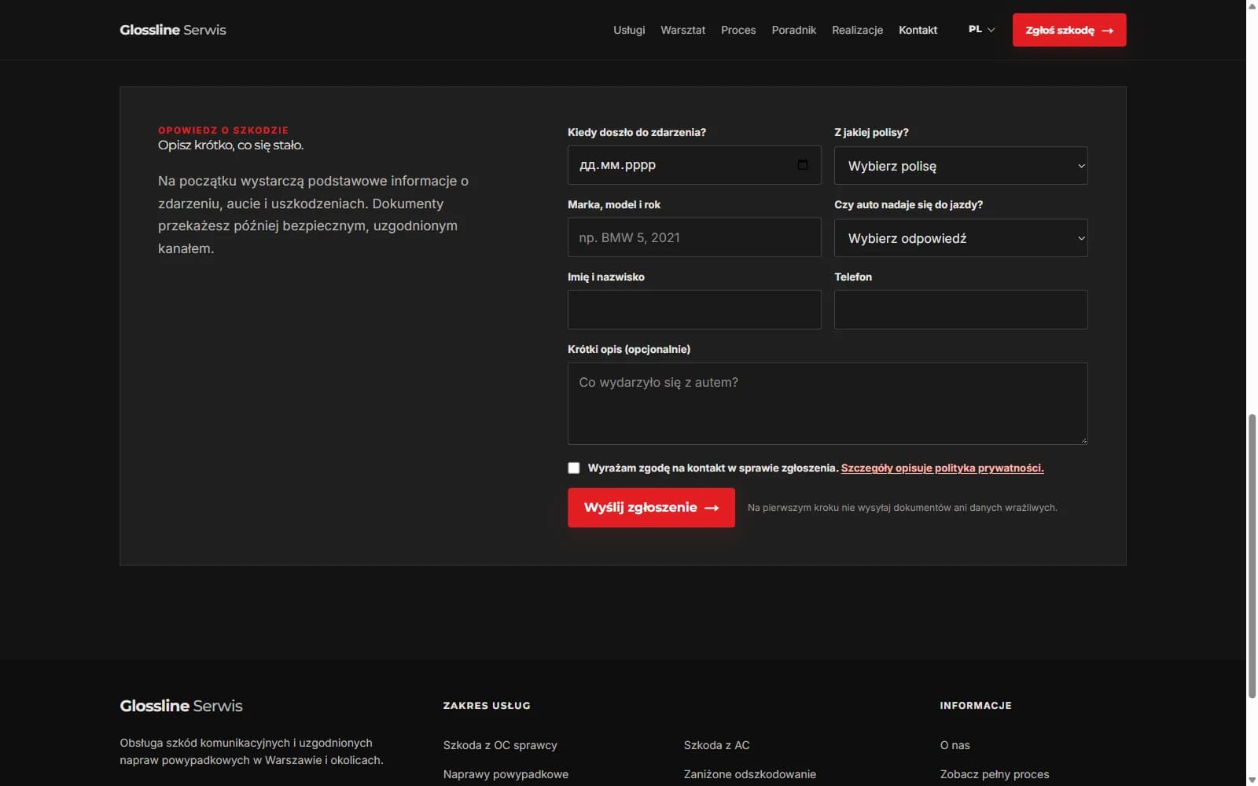Submit form with 'Wyślij zgłoszenie' button
Image resolution: width=1258 pixels, height=786 pixels.
(x=651, y=508)
